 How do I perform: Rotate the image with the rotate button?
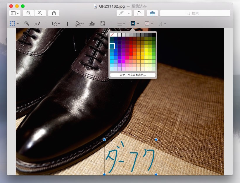point(139,13)
